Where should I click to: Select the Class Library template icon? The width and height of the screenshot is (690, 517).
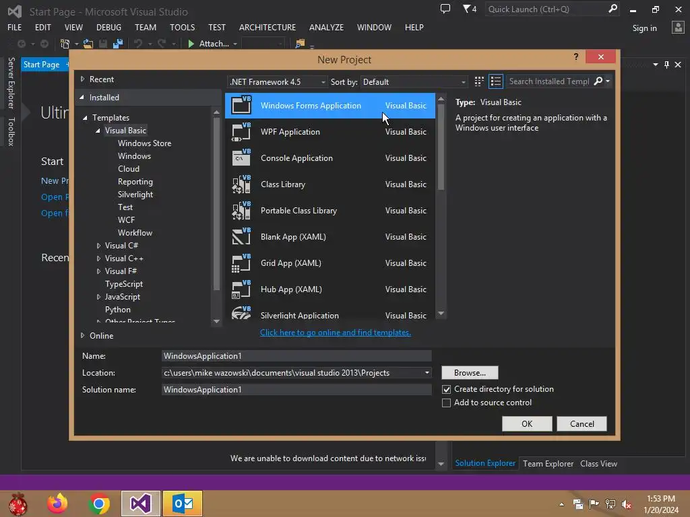[241, 184]
